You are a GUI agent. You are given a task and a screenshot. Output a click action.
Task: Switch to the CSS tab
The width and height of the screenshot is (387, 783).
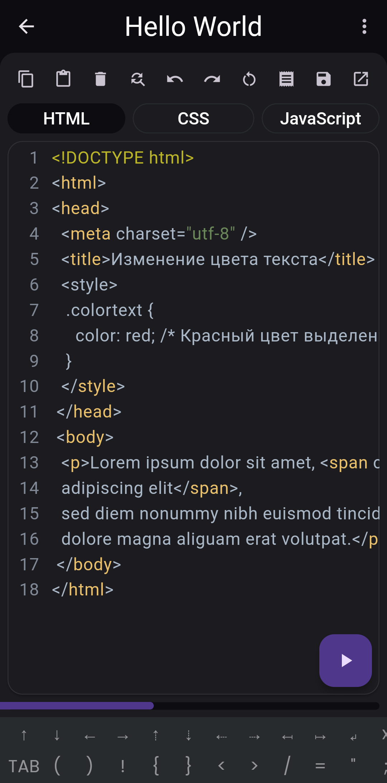click(x=193, y=119)
